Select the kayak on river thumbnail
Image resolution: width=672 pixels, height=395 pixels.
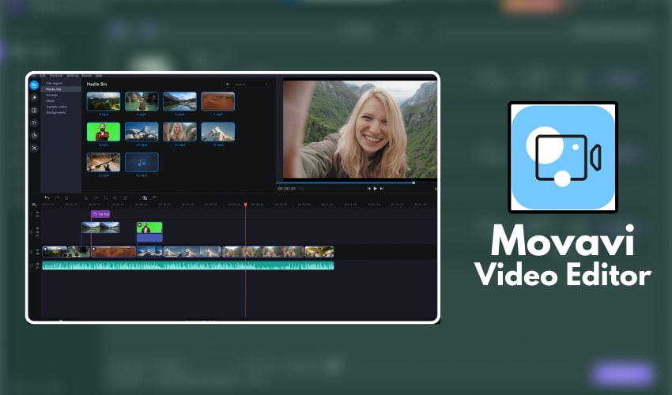(142, 102)
